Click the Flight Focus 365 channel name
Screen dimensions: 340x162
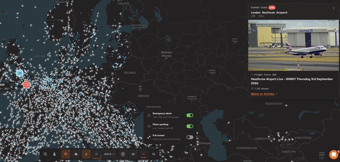265,75
